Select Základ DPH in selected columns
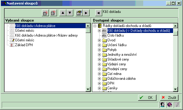Image resolution: width=183 pixels, height=110 pixels. [x=24, y=45]
